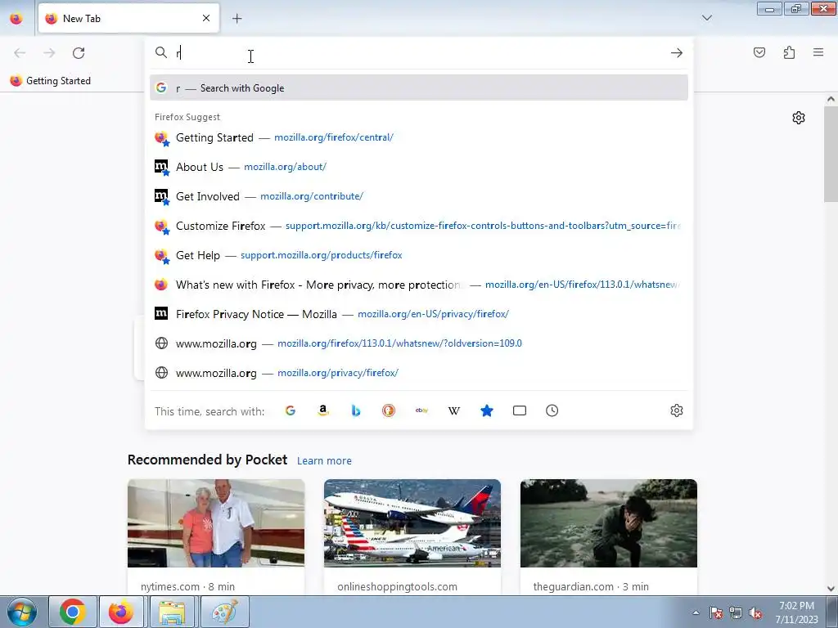
Task: Select Getting Started suggestion row
Action: click(x=419, y=137)
